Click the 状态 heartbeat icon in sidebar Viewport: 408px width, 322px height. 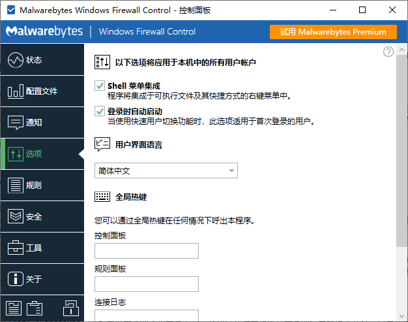pos(16,60)
